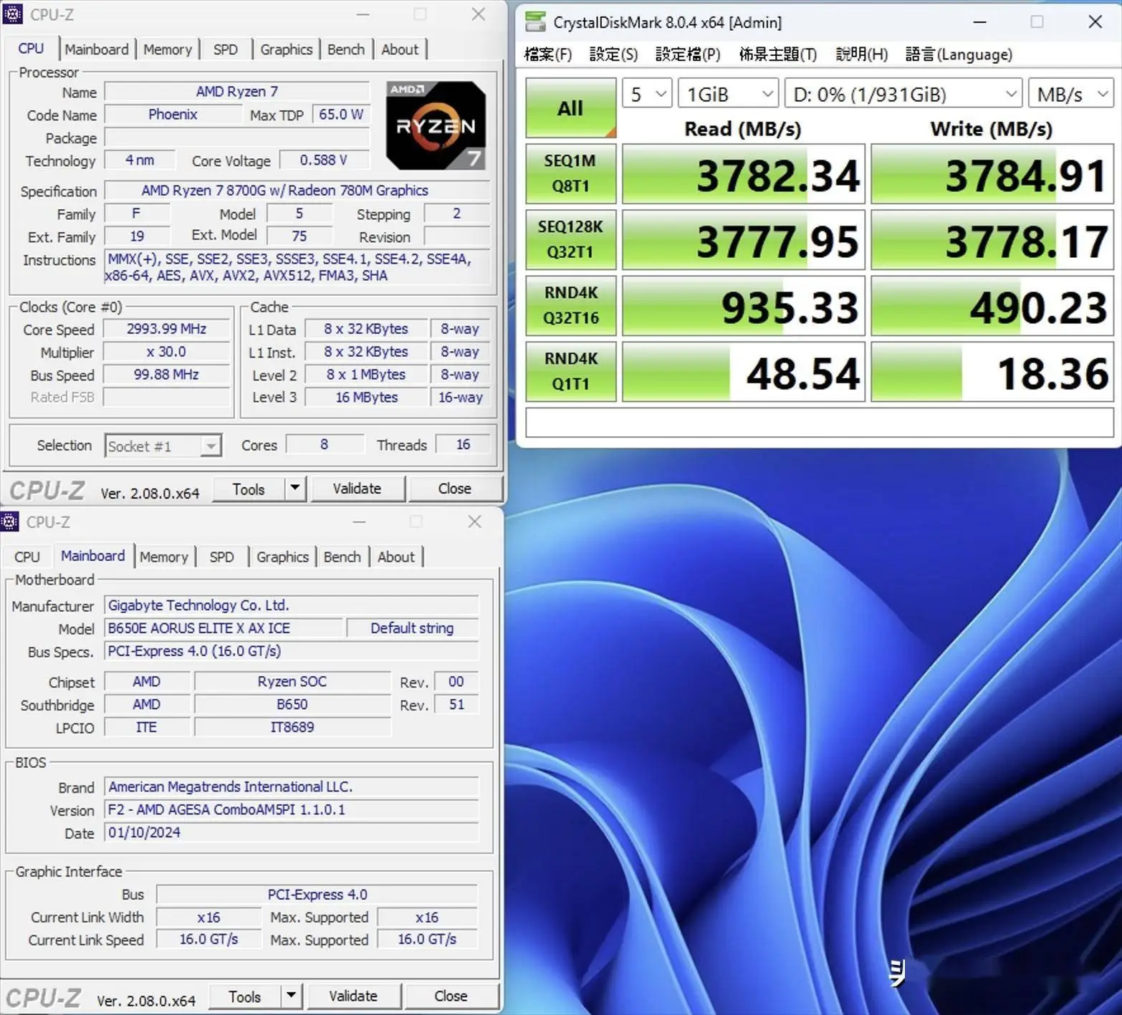Click the CPU-Z app icon in top window title bar
This screenshot has height=1015, width=1122.
[x=12, y=14]
